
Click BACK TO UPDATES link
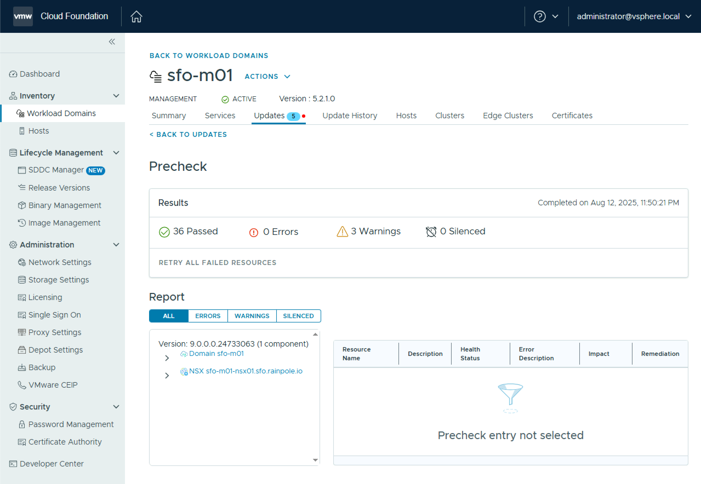pyautogui.click(x=188, y=135)
